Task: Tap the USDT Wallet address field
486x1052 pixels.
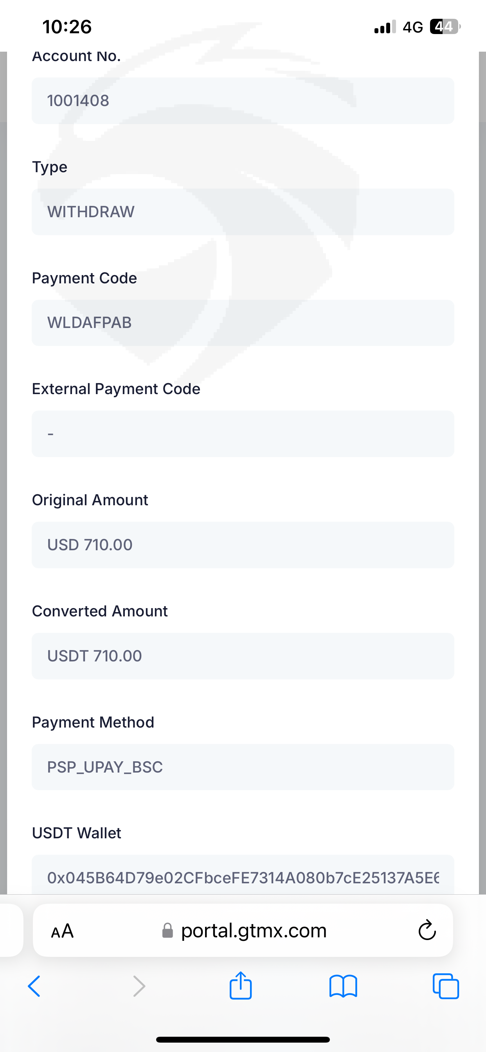Action: click(243, 877)
